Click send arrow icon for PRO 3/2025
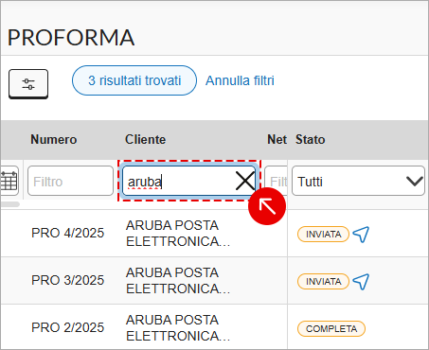The image size is (429, 350). (x=361, y=282)
